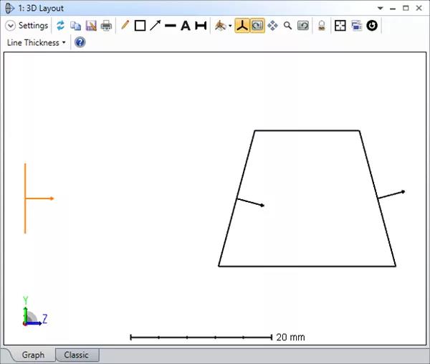Open the camera view dropdown arrow

click(230, 27)
